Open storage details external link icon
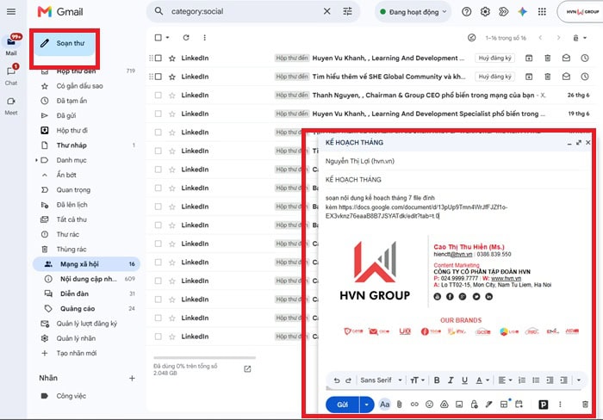603x420 pixels. click(x=247, y=369)
